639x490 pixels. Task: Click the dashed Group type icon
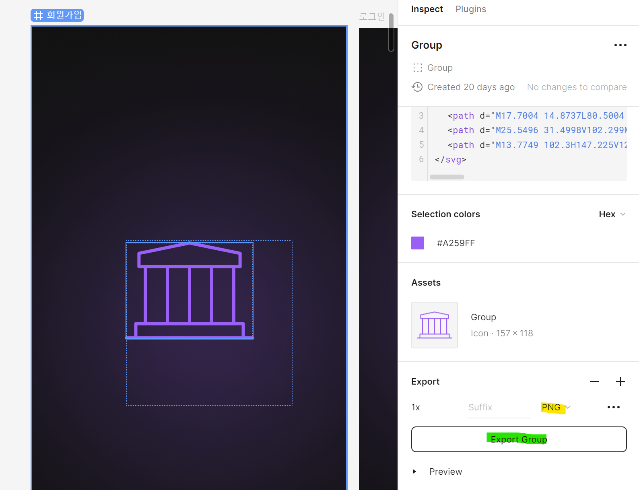[x=418, y=68]
